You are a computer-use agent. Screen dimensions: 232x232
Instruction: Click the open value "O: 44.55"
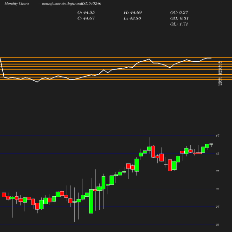(86, 13)
